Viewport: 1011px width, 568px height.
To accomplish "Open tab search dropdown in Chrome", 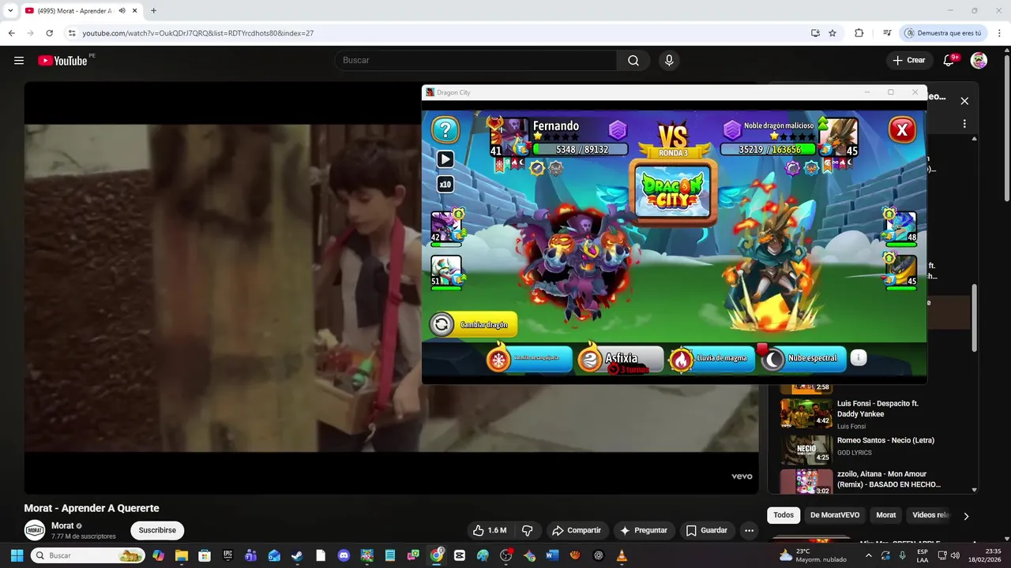I will 10,11.
